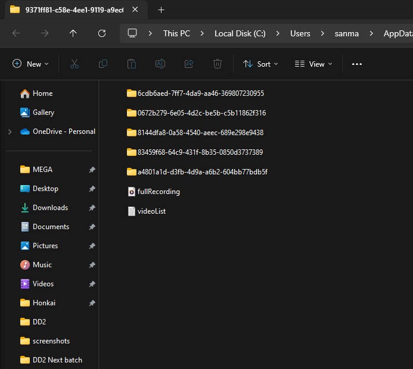Viewport: 413px width, 369px height.
Task: Open the DD2 folder in sidebar
Action: click(x=33, y=321)
